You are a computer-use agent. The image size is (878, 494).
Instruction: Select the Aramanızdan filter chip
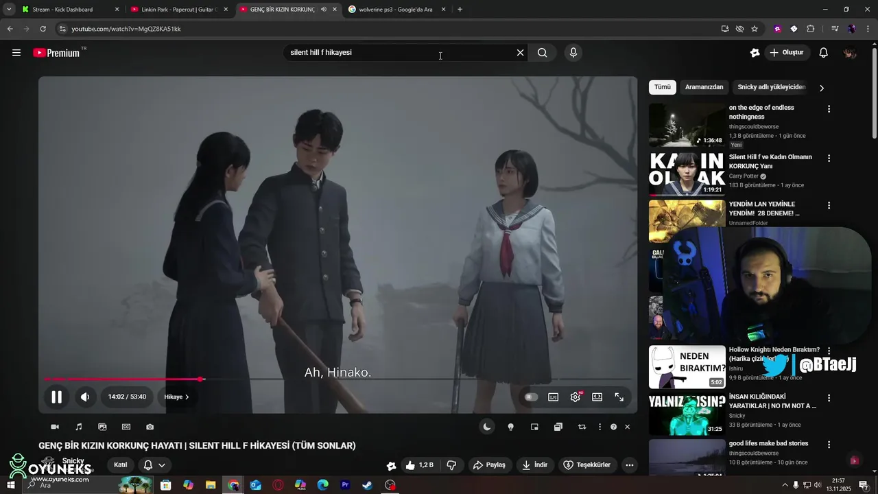[704, 87]
